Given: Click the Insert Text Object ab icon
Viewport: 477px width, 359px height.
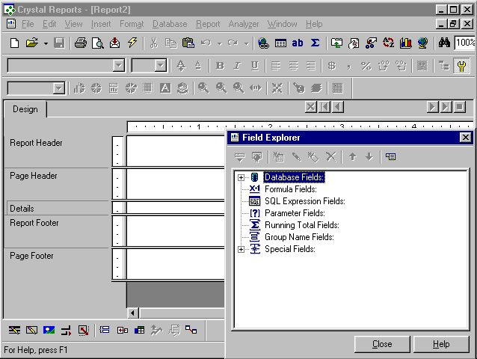Looking at the screenshot, I should pos(298,43).
